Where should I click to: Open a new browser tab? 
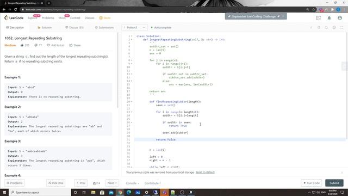(x=49, y=3)
